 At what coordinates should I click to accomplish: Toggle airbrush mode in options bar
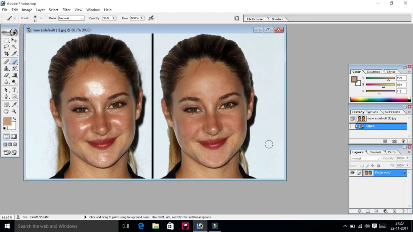click(x=151, y=18)
